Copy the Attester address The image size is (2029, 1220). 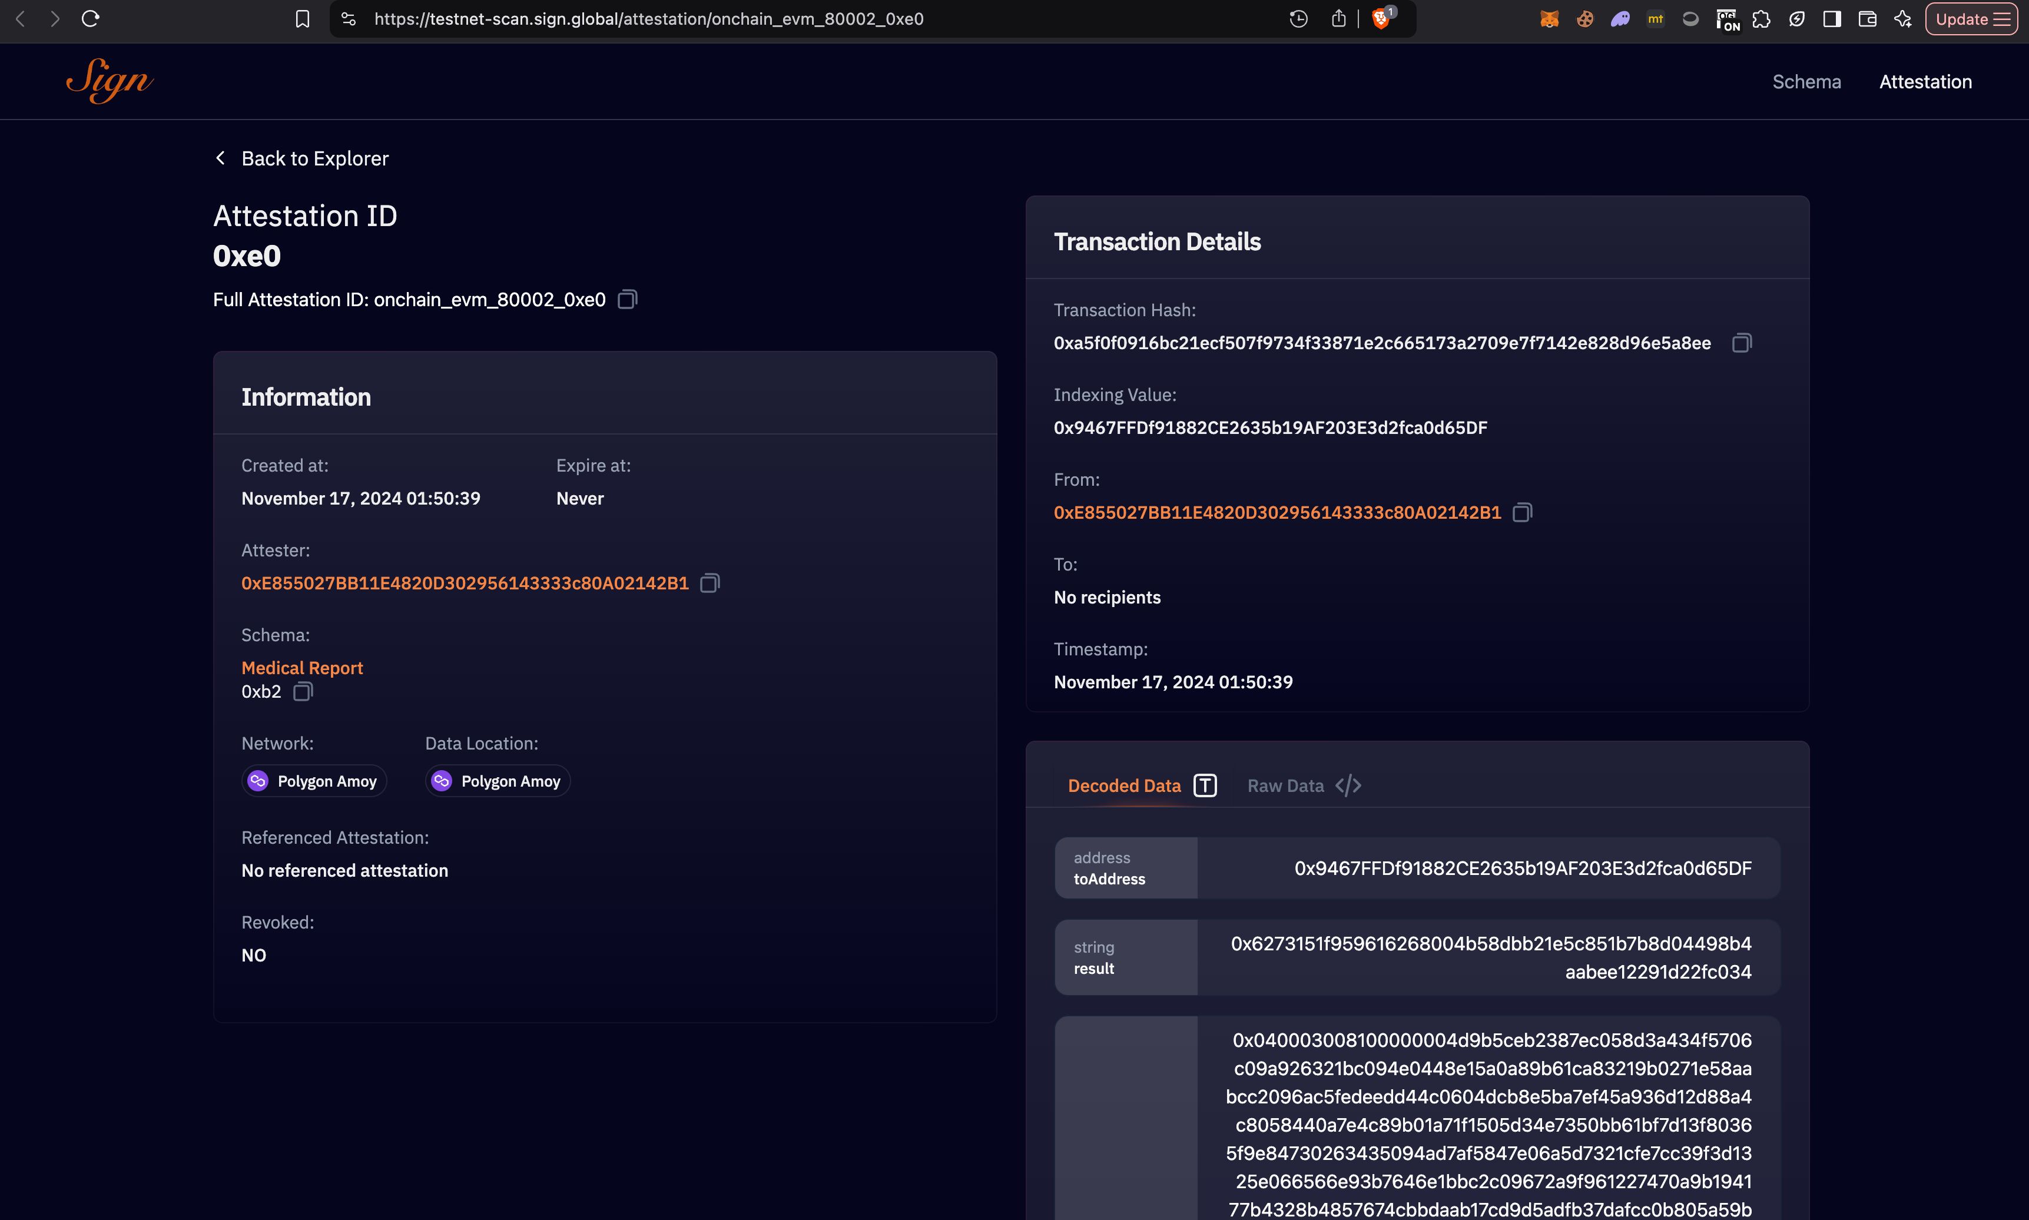[x=710, y=583]
